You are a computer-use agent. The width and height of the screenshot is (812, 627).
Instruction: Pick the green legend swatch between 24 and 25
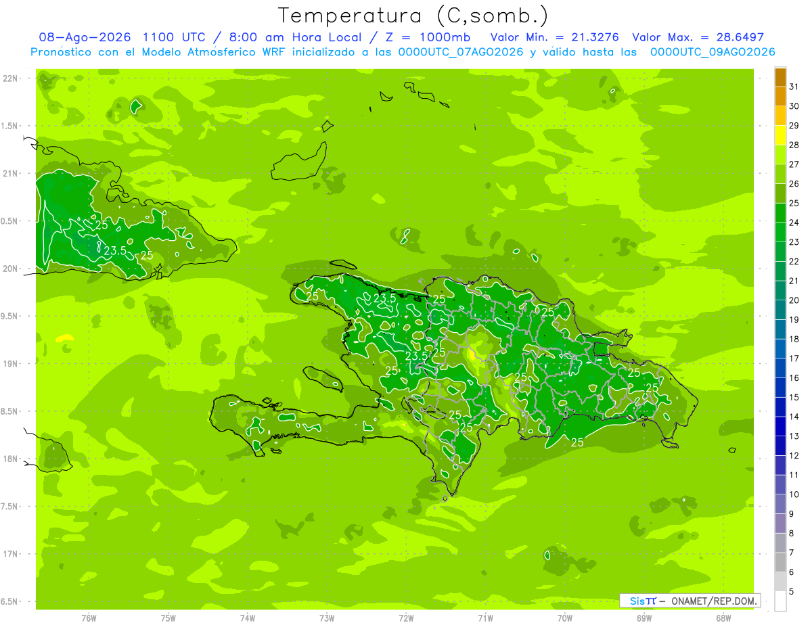(x=780, y=212)
